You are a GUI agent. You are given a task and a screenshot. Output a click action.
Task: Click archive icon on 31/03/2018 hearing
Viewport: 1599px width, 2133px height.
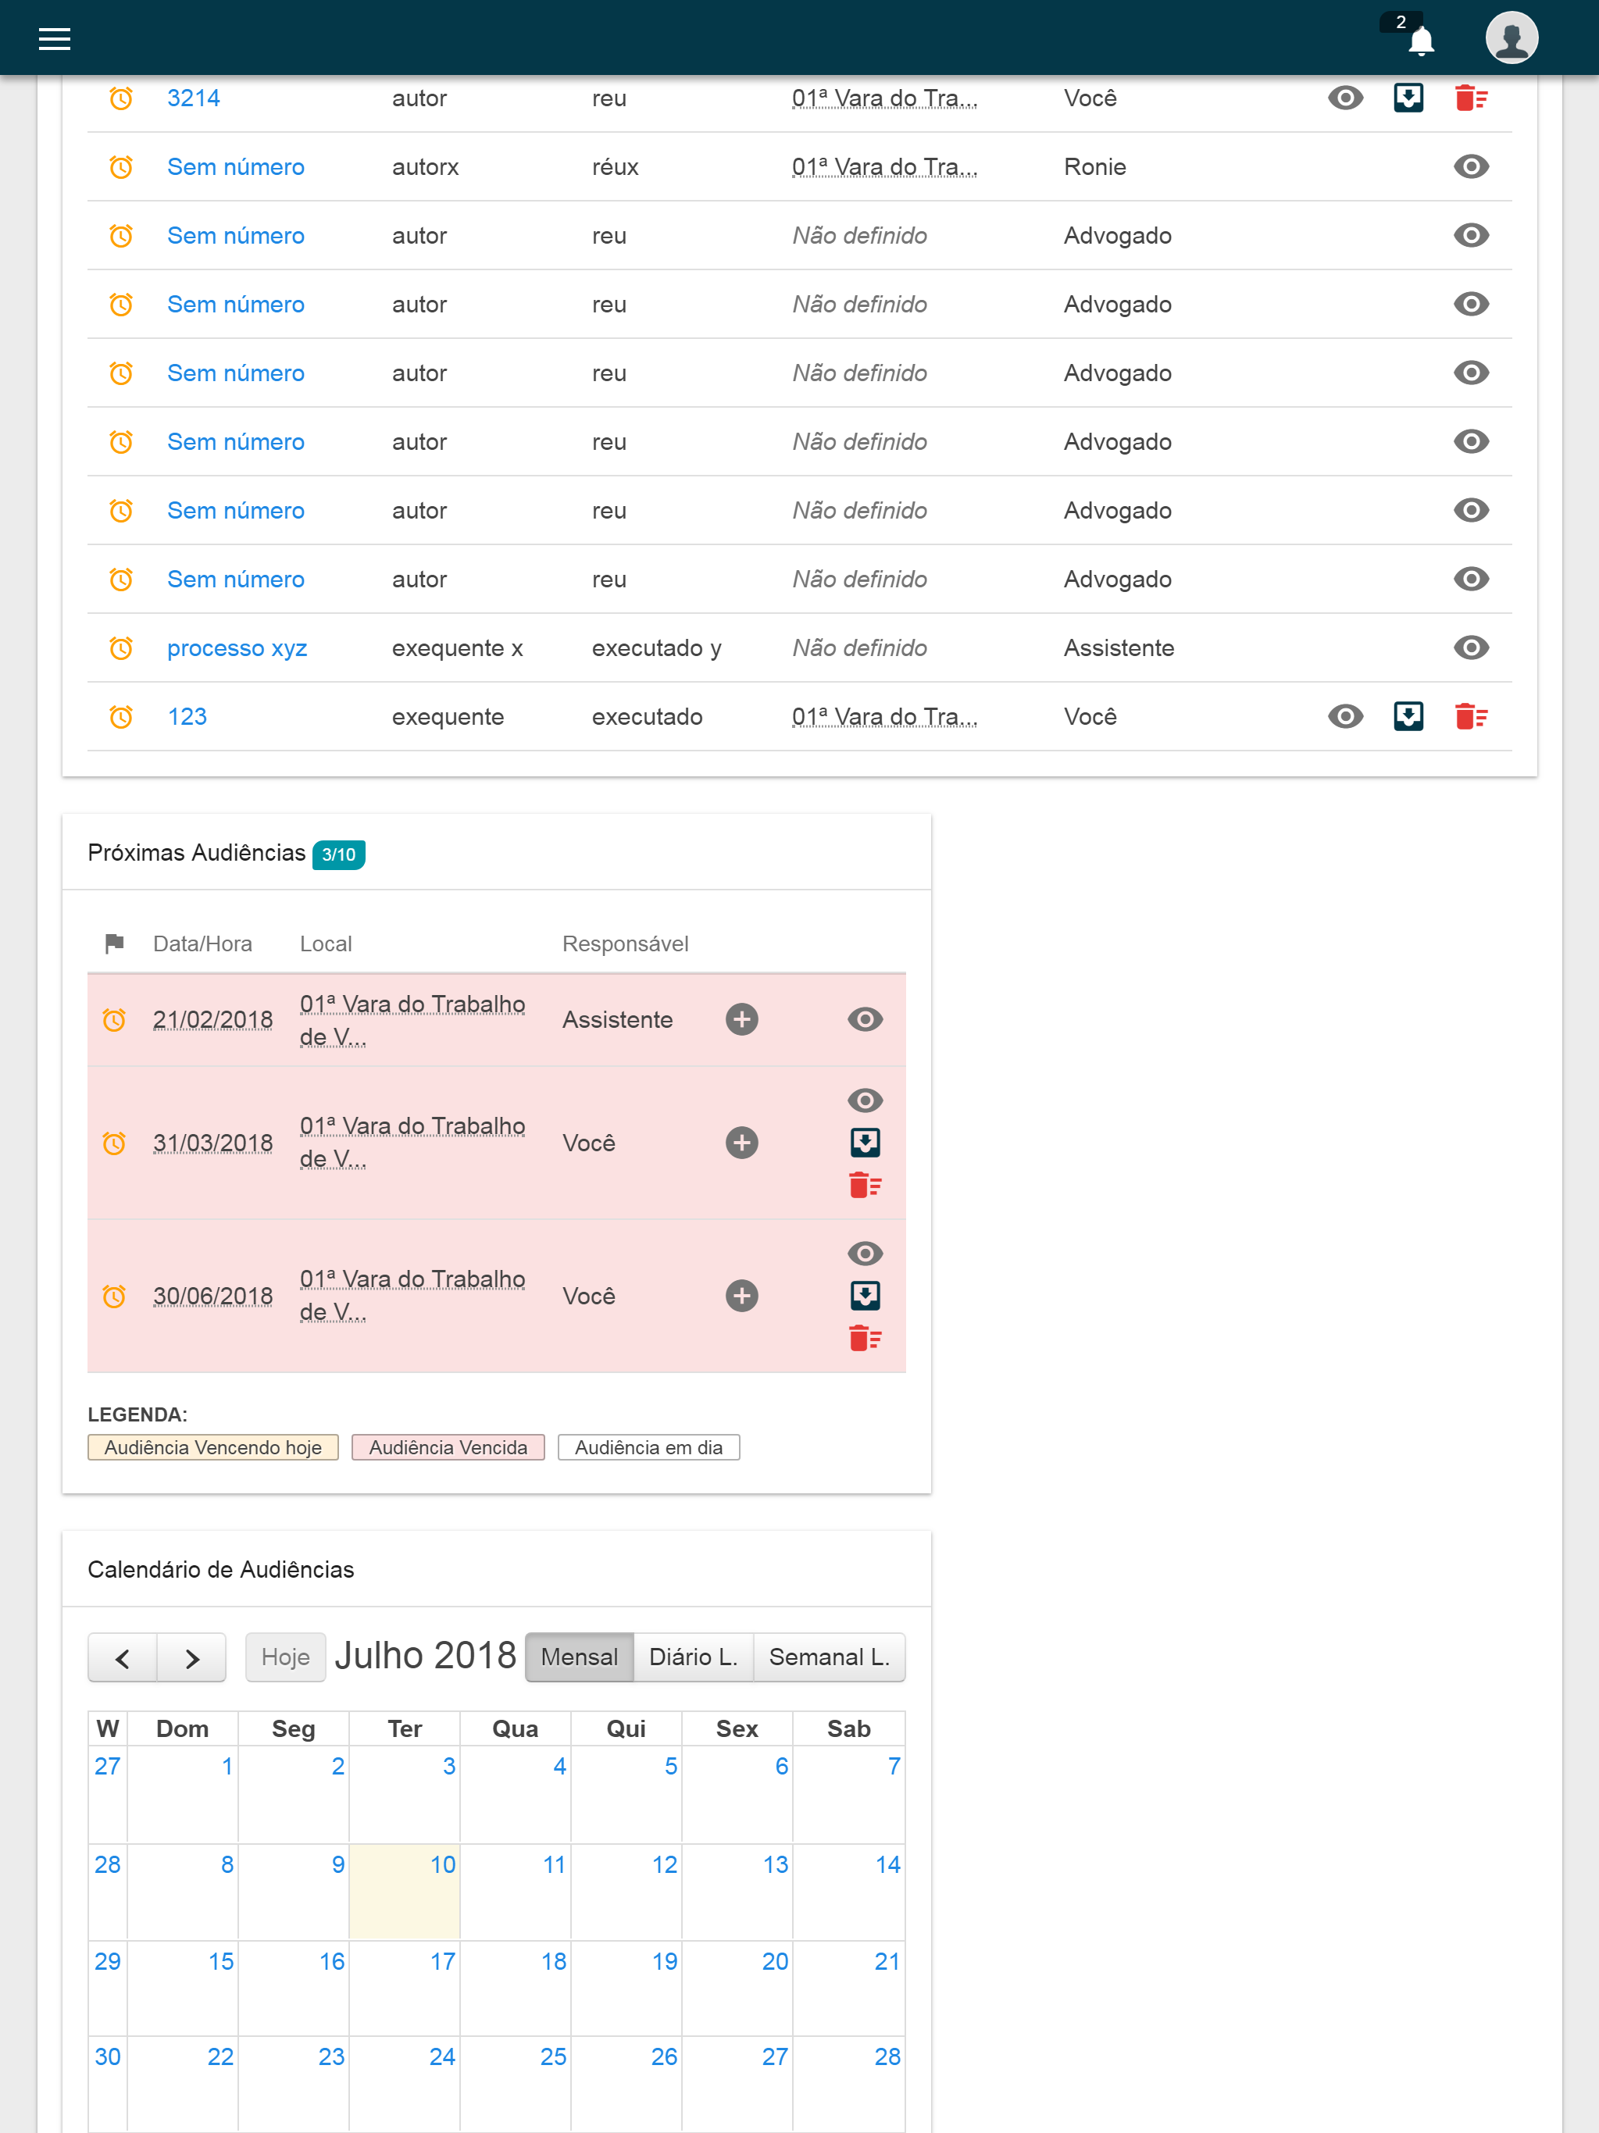864,1143
